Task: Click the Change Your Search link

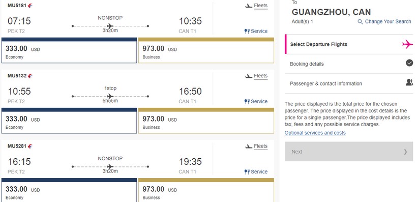Action: click(x=388, y=21)
